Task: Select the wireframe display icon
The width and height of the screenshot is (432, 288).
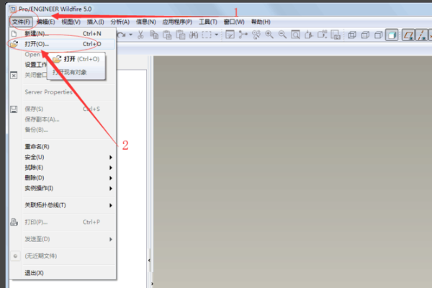Action: 351,34
